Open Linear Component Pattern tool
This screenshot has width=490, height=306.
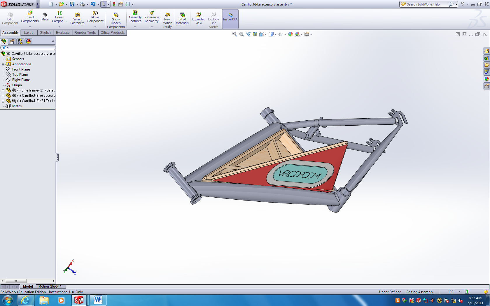click(x=59, y=17)
